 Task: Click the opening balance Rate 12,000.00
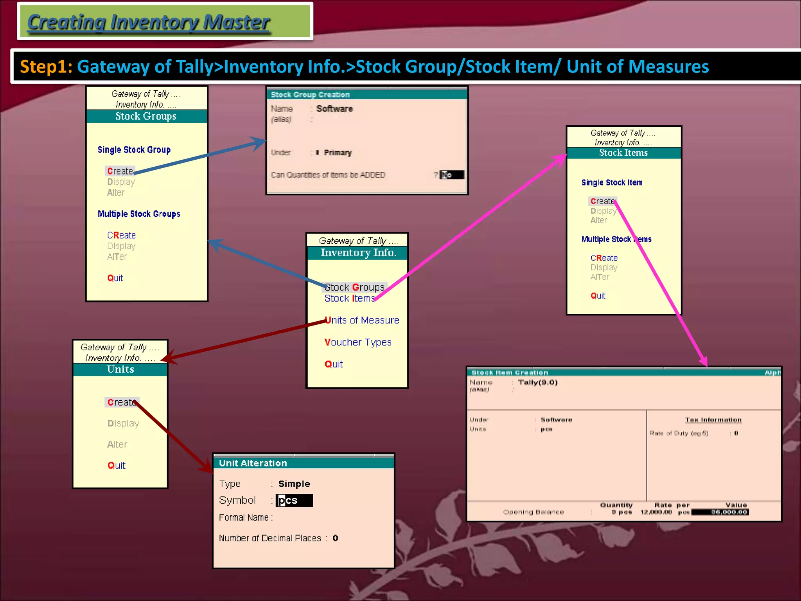(x=656, y=512)
